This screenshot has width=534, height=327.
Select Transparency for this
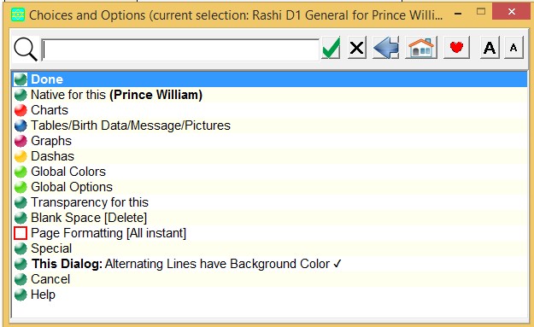(269, 202)
